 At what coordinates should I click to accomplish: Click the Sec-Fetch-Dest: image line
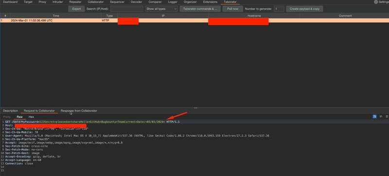pos(22,153)
